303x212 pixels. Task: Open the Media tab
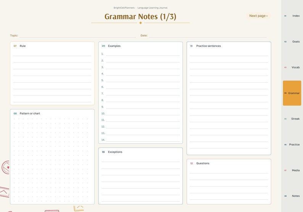click(292, 170)
